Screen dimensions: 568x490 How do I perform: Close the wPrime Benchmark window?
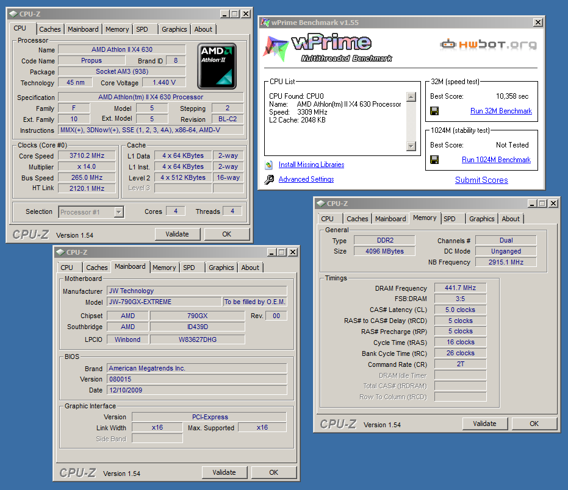538,23
